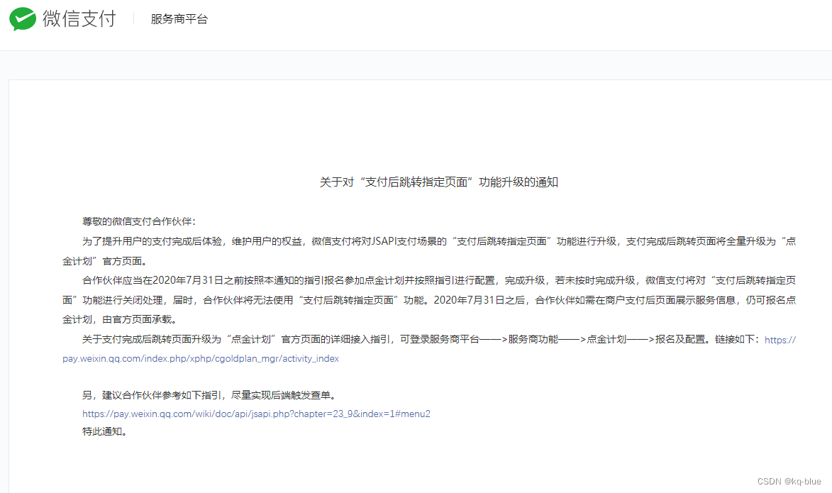The width and height of the screenshot is (832, 493).
Task: Click the WeChat Pay green logo icon
Action: click(x=22, y=19)
